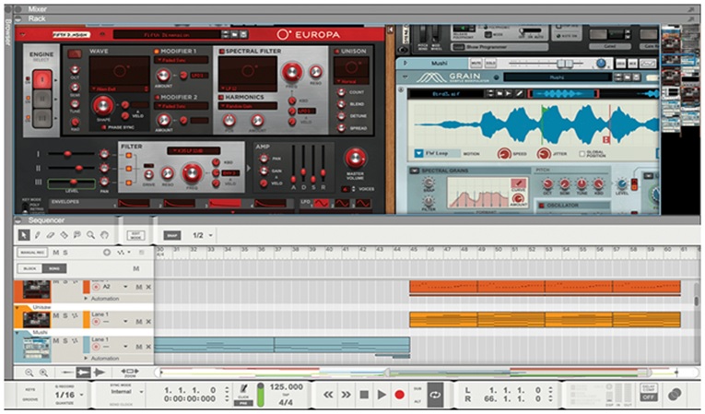Click the sequencer zoom out magnifier
Viewport: 705px width, 414px height.
(x=29, y=373)
